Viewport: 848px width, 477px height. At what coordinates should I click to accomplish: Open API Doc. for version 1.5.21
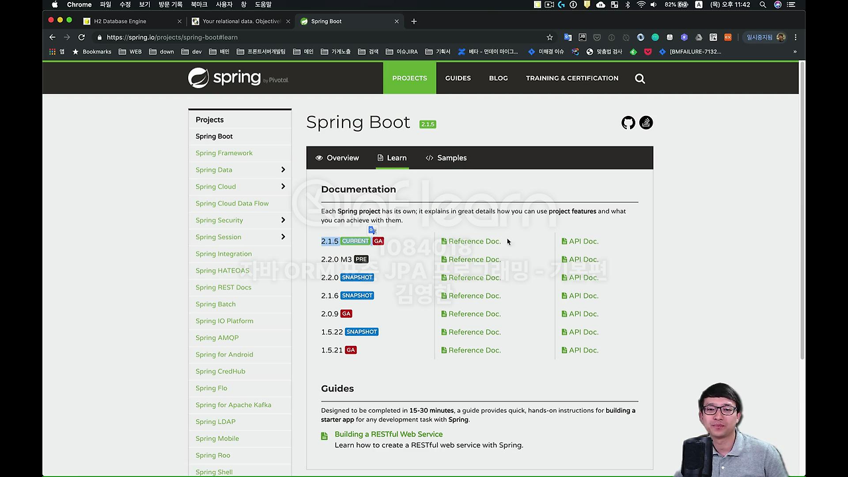point(580,350)
